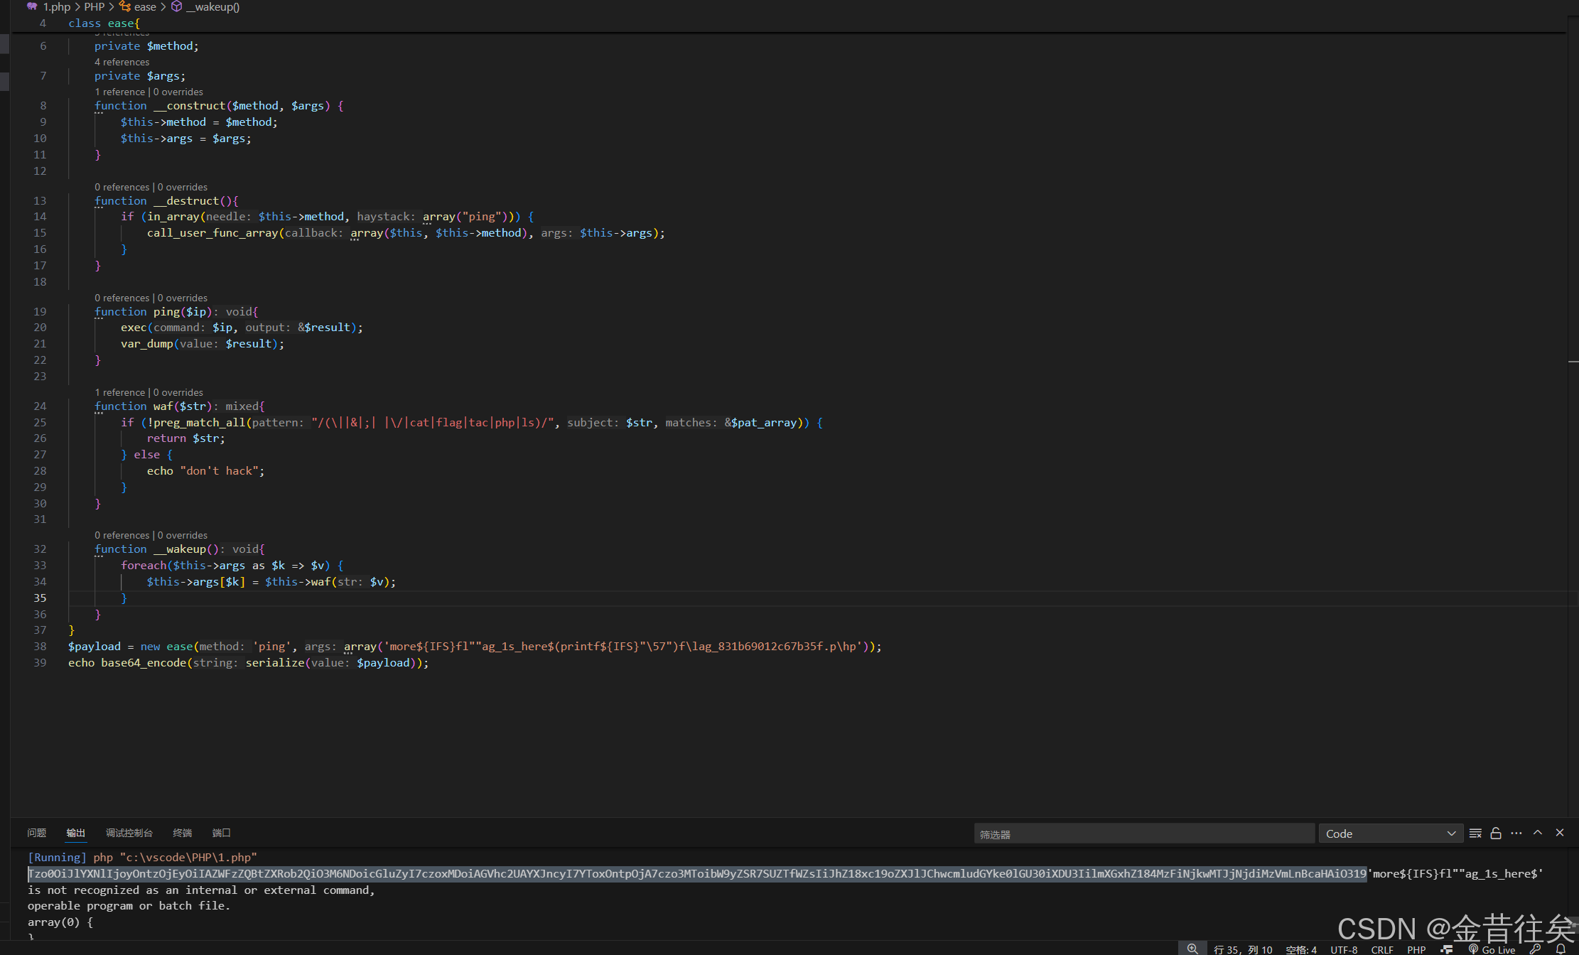Click the 1.php file breadcrumb
This screenshot has height=955, width=1579.
click(x=56, y=7)
